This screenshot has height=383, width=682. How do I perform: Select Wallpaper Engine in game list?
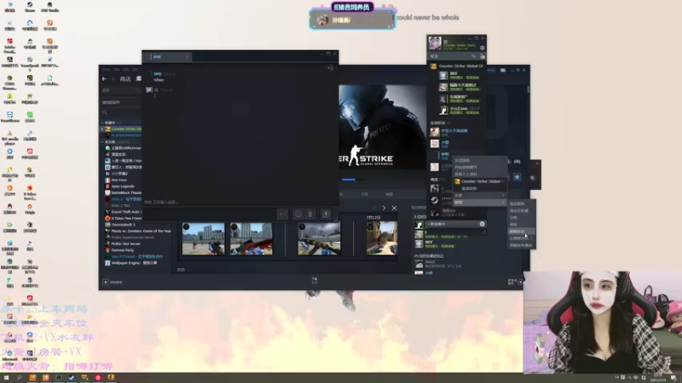131,263
